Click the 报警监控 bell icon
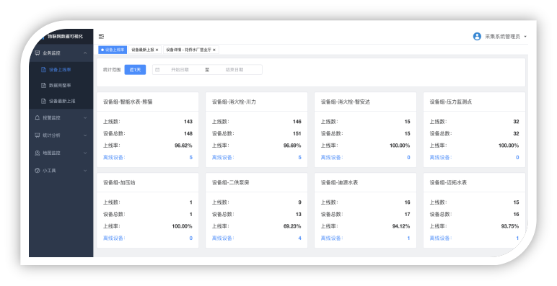The width and height of the screenshot is (557, 286). pyautogui.click(x=38, y=117)
